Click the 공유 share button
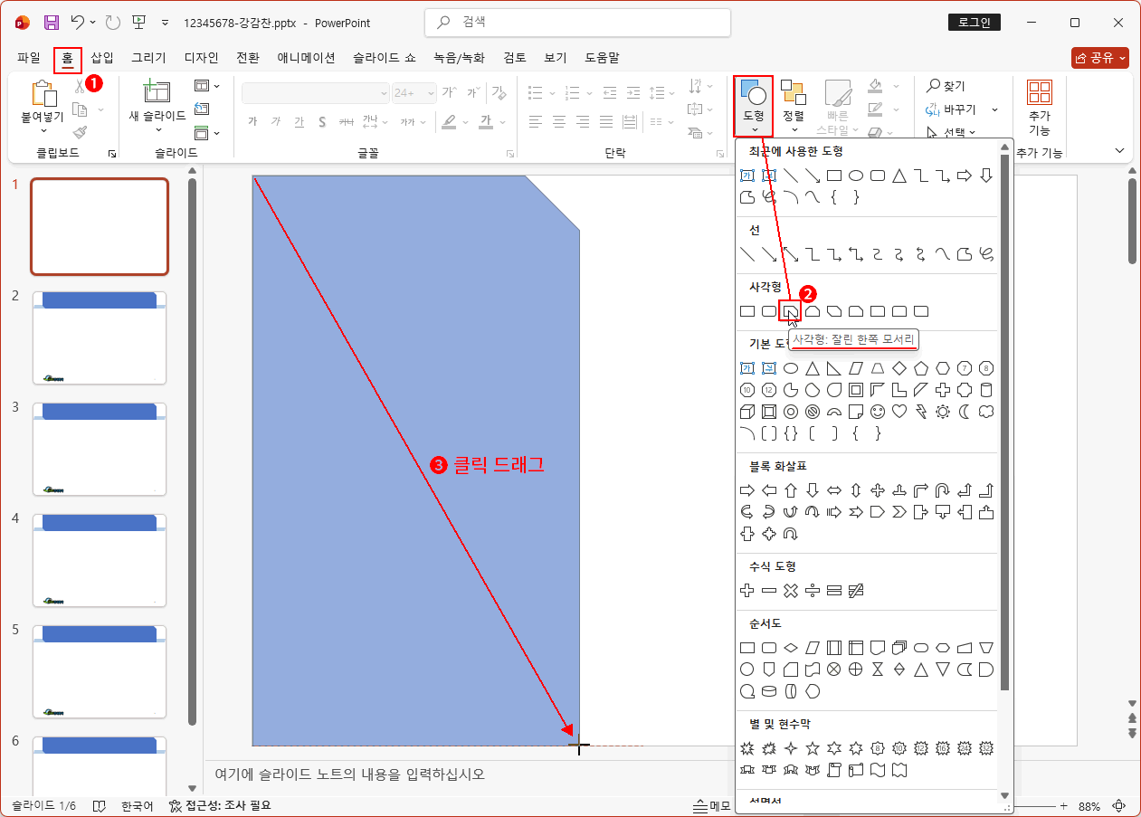This screenshot has width=1141, height=817. pyautogui.click(x=1099, y=58)
